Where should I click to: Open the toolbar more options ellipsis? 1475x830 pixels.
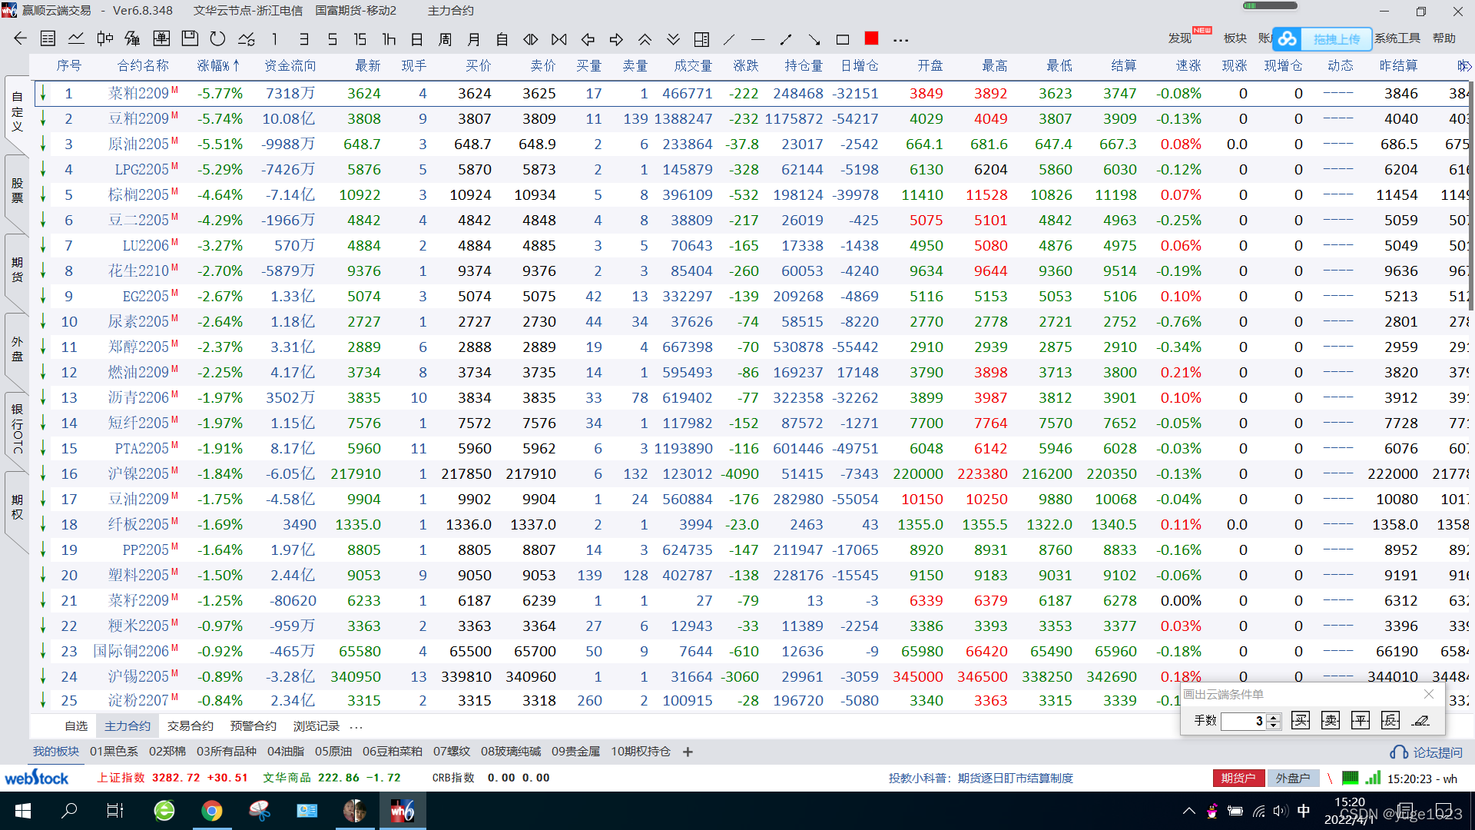click(901, 39)
